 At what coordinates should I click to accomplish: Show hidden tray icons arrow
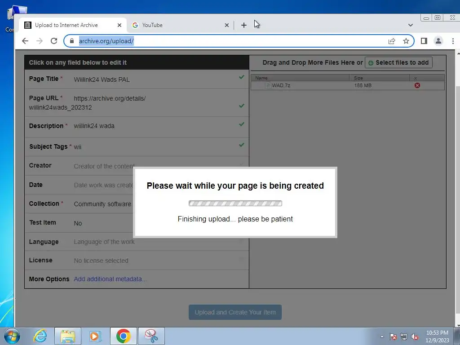382,336
